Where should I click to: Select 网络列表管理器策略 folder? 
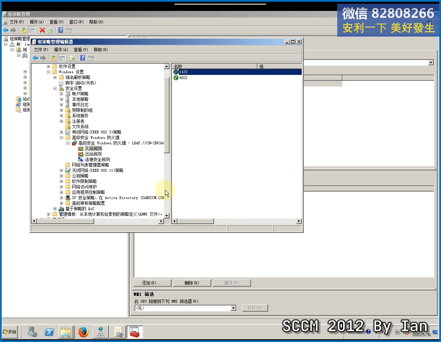click(90, 165)
